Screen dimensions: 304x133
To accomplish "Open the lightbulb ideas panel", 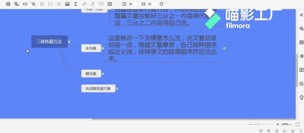I will coord(301,97).
